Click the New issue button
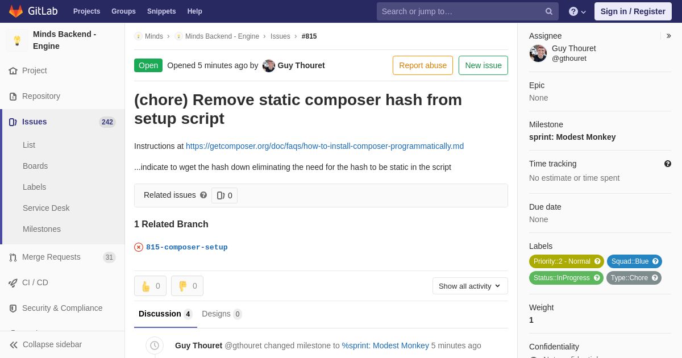682x358 pixels. click(483, 65)
